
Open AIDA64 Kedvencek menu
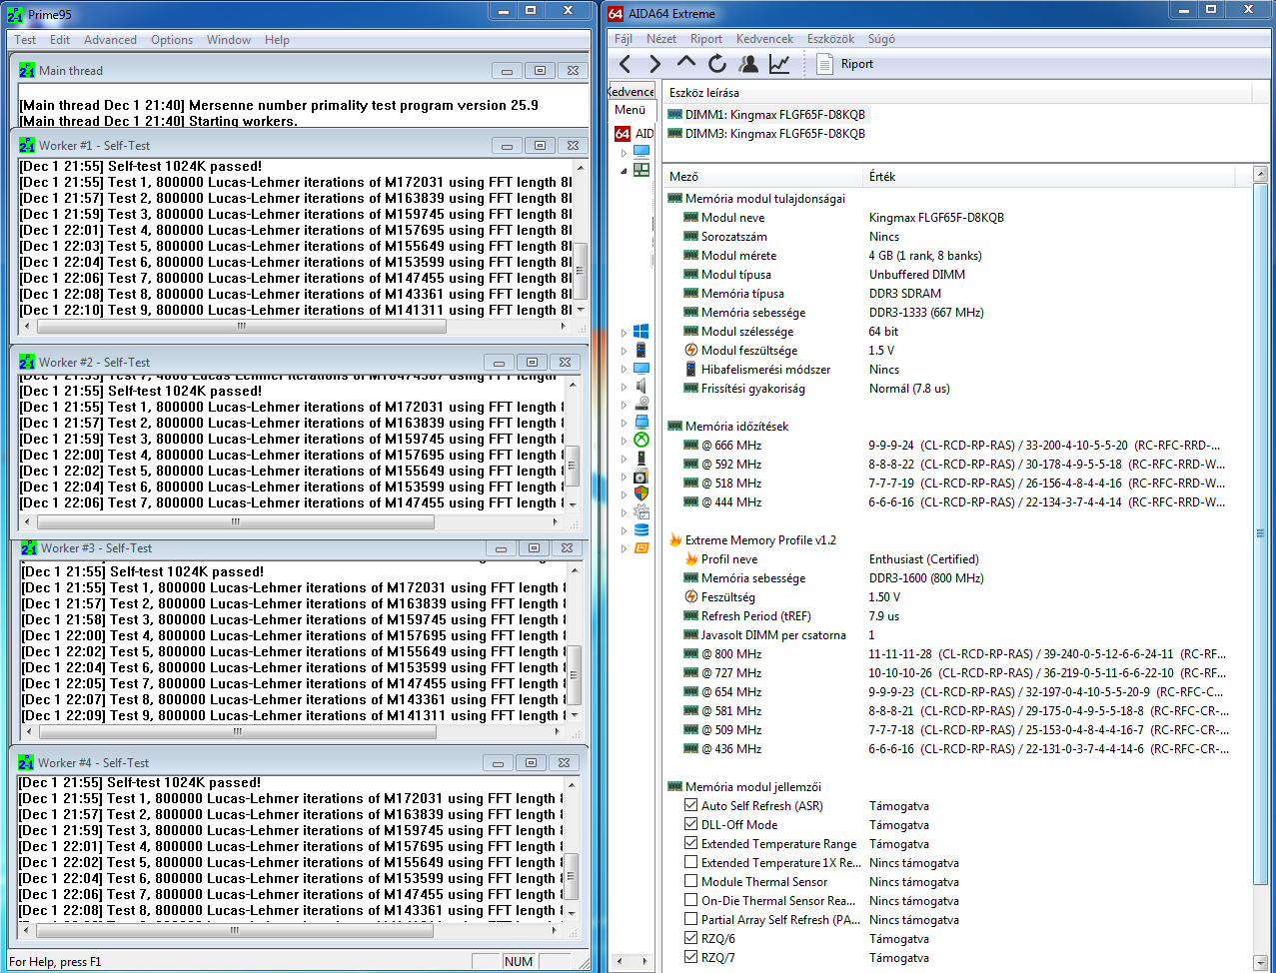(x=764, y=39)
